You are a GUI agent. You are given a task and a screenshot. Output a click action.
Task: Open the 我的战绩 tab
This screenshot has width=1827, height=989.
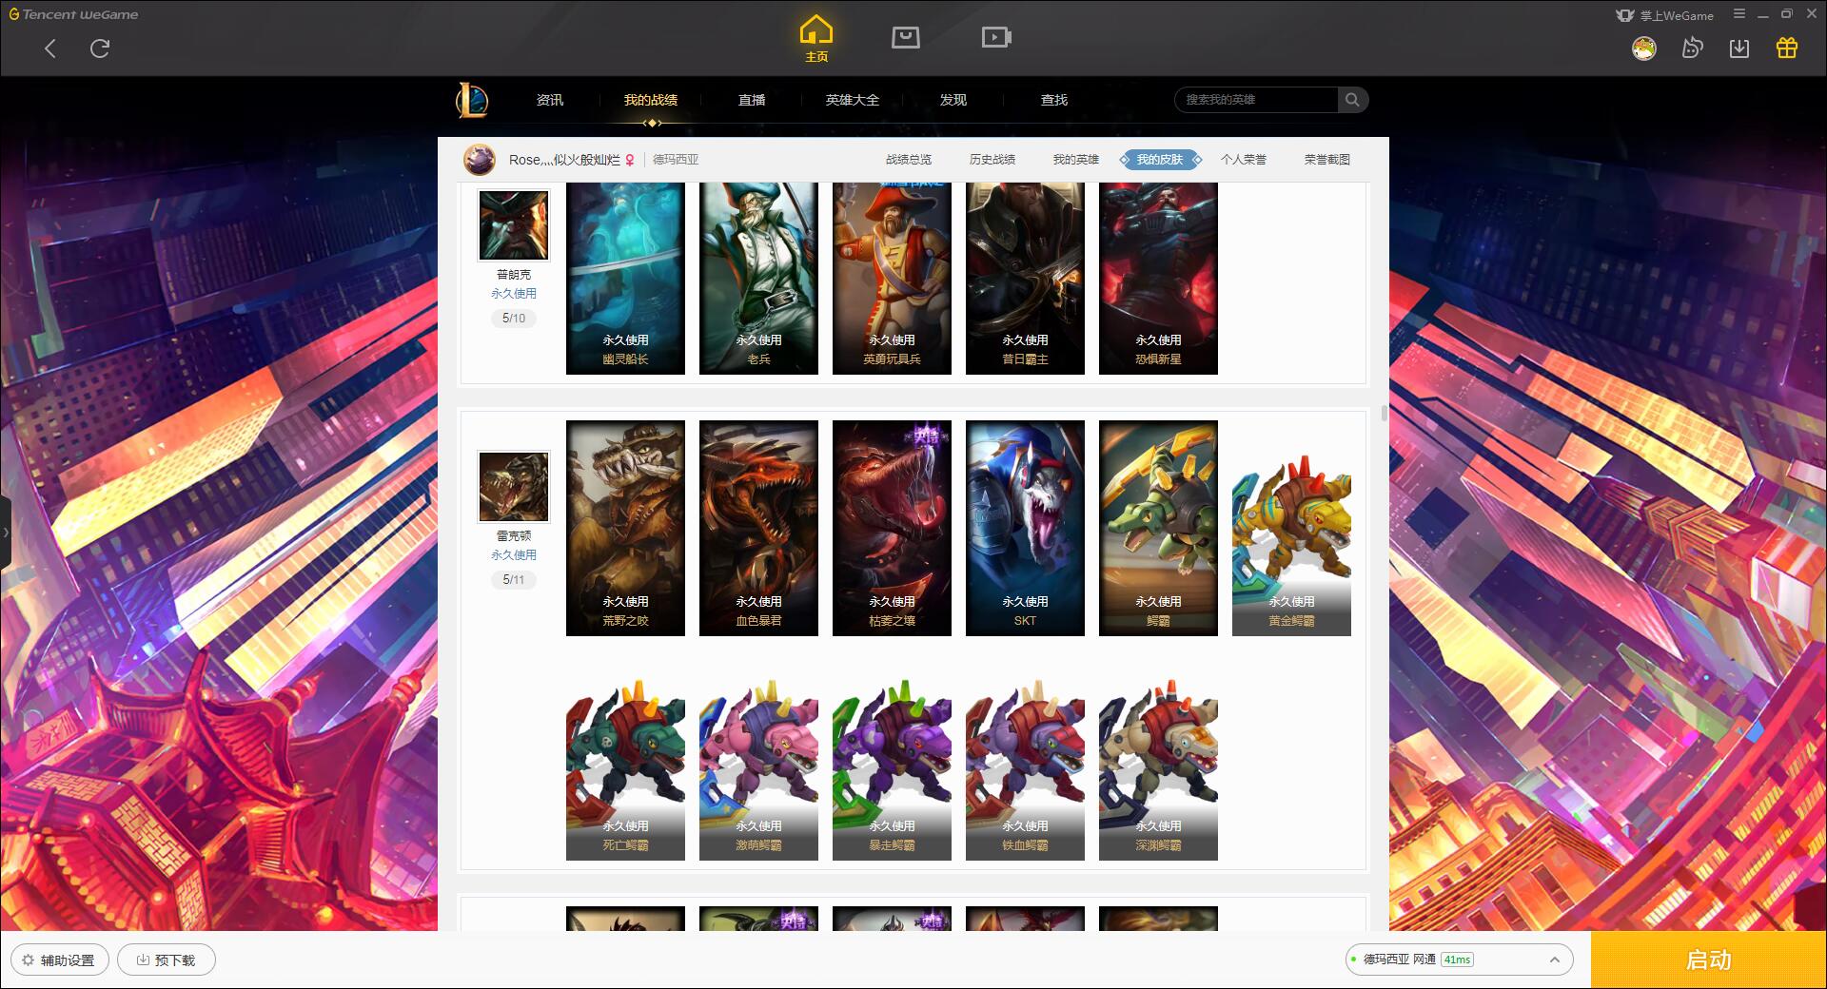(x=651, y=100)
